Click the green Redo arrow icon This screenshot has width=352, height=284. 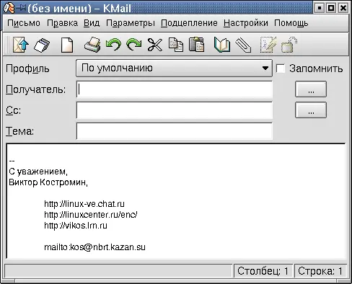tap(134, 45)
